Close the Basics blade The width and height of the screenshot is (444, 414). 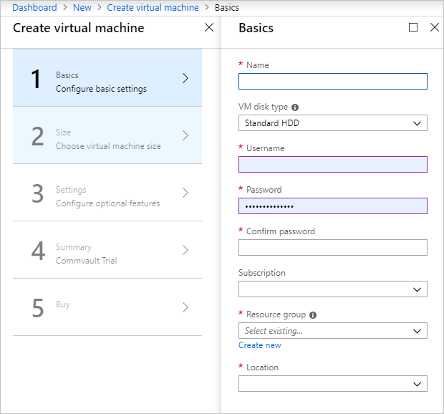434,27
